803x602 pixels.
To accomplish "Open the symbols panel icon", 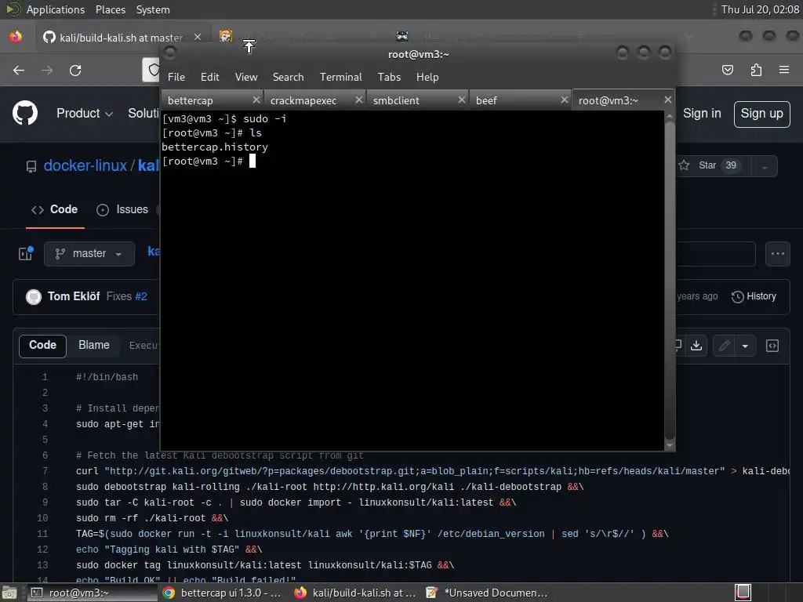I will pyautogui.click(x=772, y=346).
